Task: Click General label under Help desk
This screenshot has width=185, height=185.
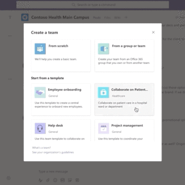Action: (x=53, y=132)
